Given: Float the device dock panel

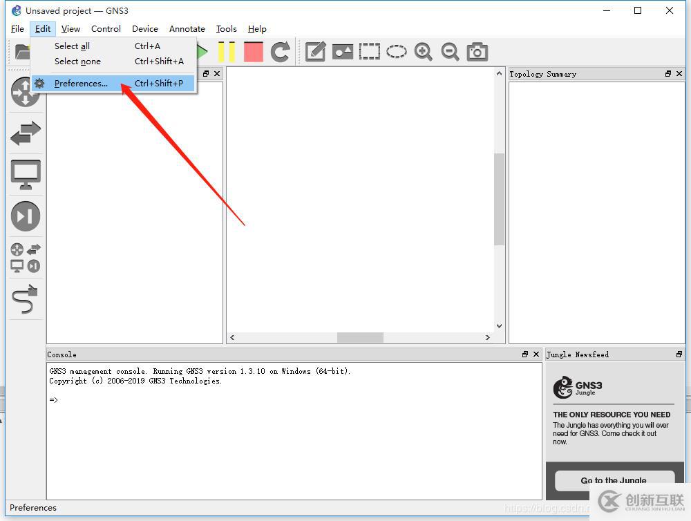Looking at the screenshot, I should pos(206,74).
